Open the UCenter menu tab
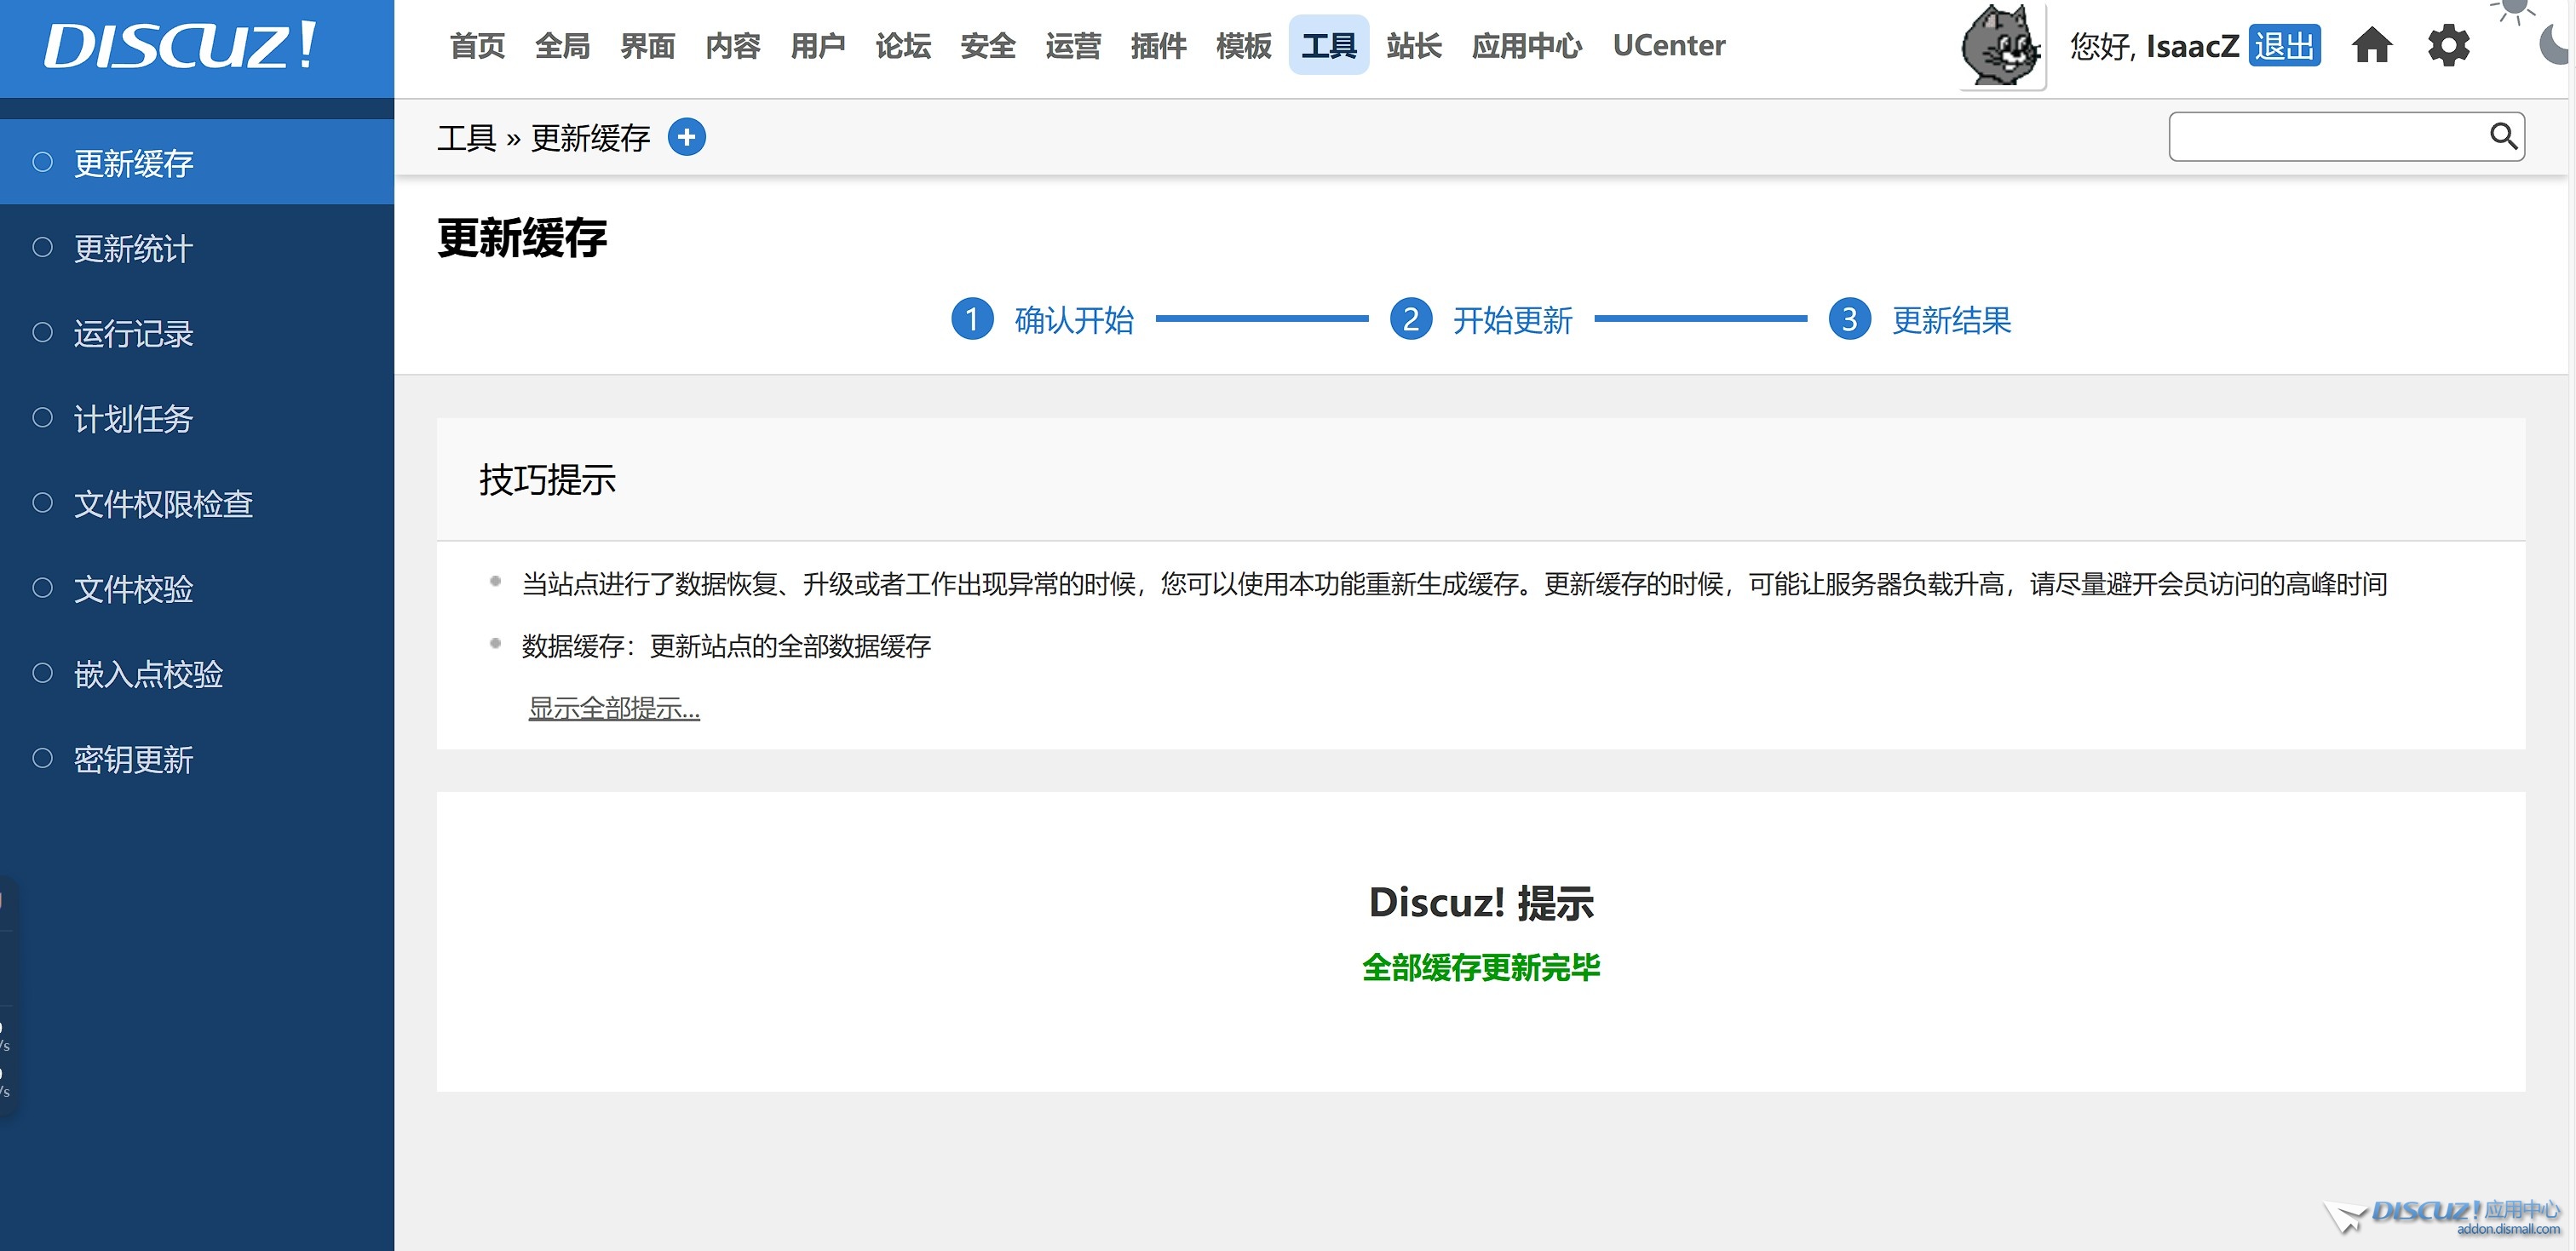Viewport: 2576px width, 1251px height. (1668, 46)
